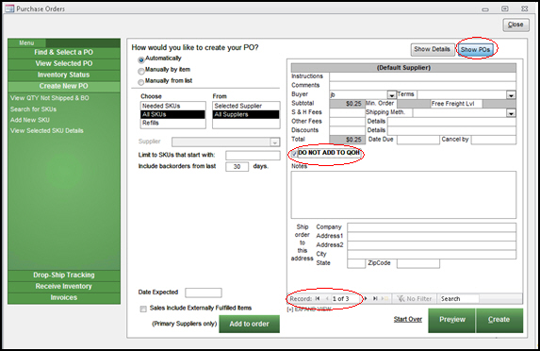The width and height of the screenshot is (540, 351).
Task: Click the Start Over link
Action: pyautogui.click(x=408, y=320)
